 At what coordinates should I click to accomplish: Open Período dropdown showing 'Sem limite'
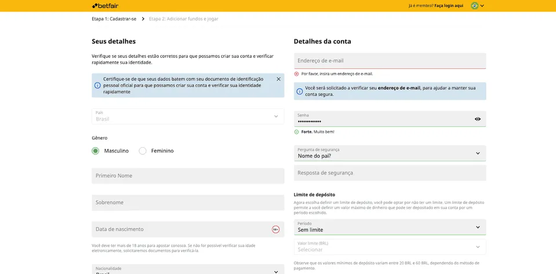pyautogui.click(x=390, y=227)
